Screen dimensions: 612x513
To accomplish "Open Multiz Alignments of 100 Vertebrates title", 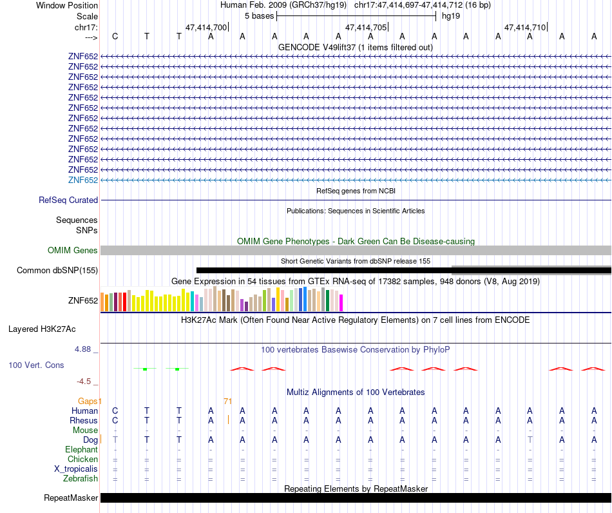I will tap(356, 392).
